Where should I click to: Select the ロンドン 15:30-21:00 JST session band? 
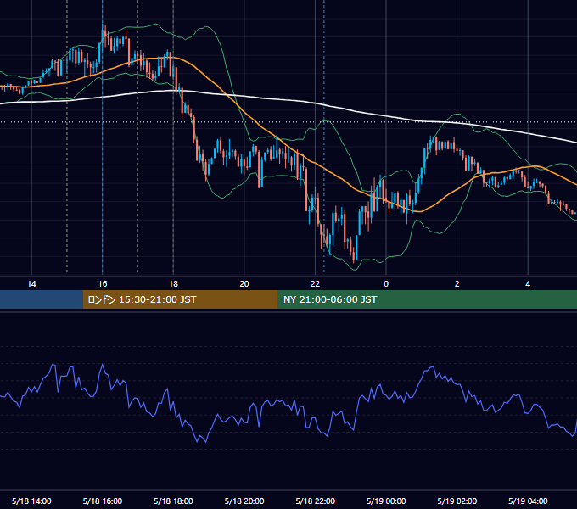click(180, 299)
